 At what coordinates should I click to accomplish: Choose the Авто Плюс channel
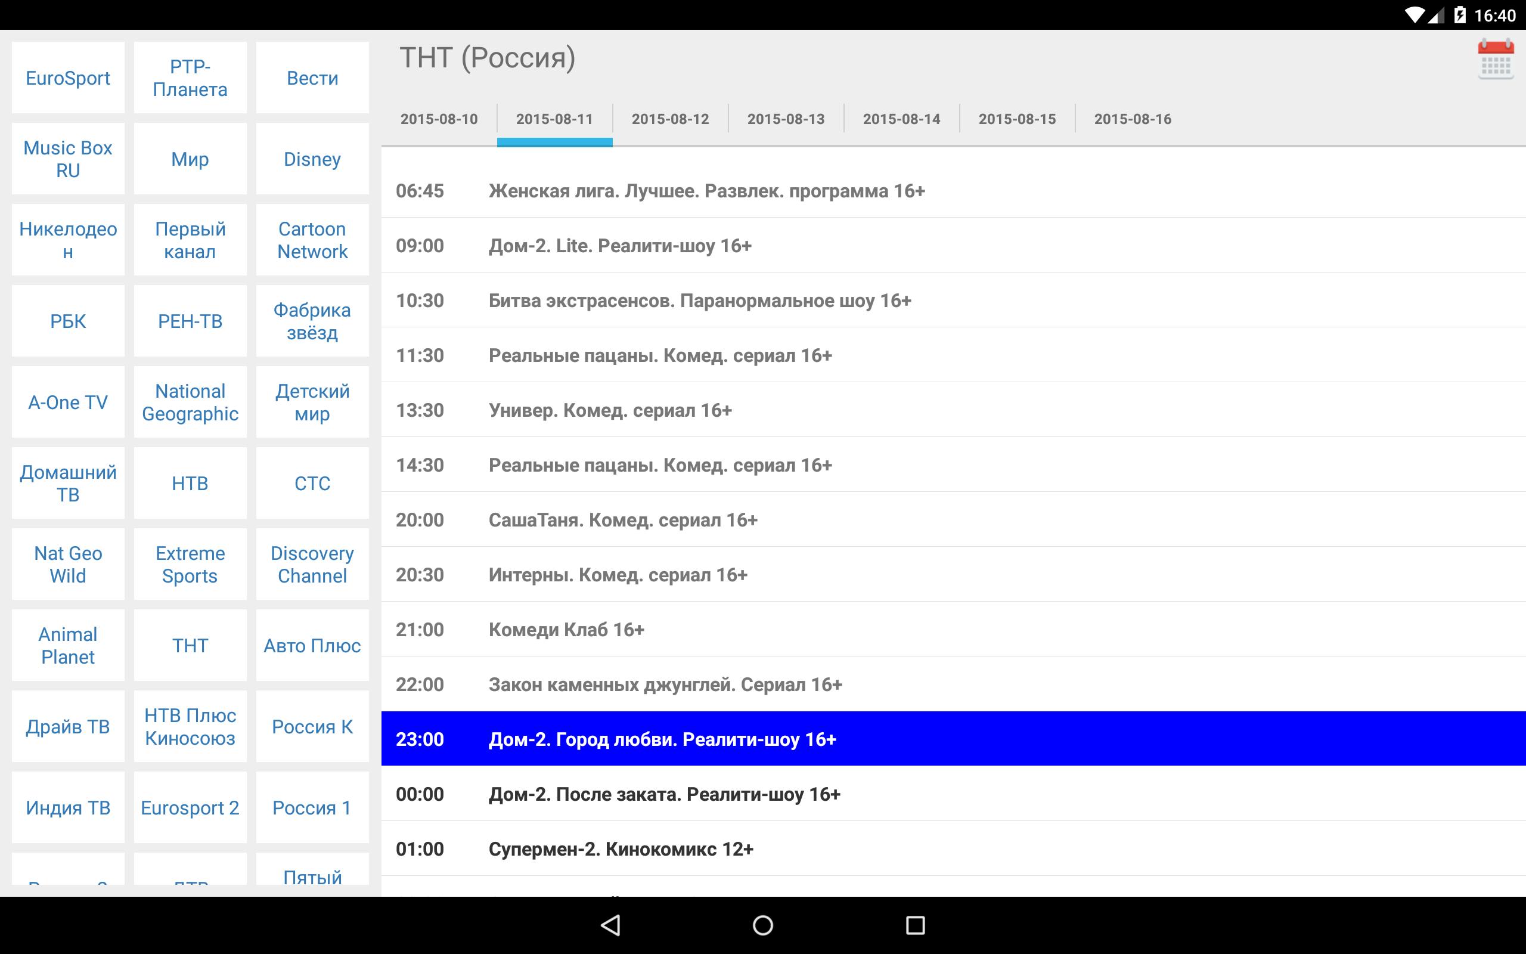312,646
